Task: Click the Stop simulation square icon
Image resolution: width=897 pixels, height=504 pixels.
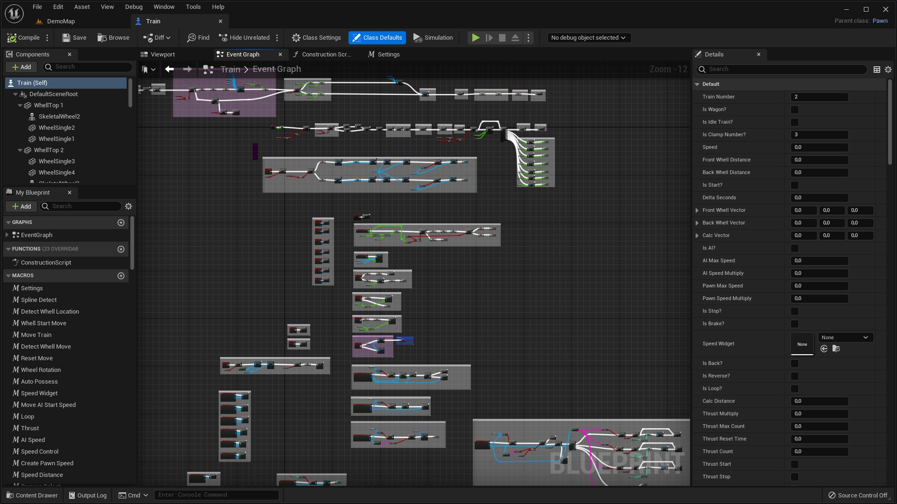Action: point(502,38)
